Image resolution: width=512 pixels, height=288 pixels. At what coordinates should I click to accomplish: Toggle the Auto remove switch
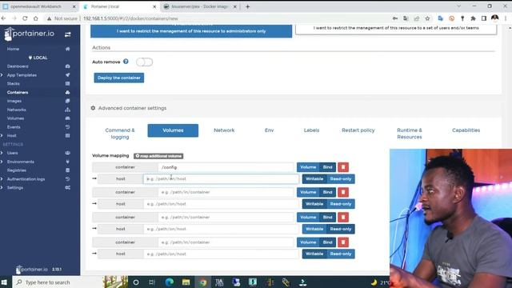(x=144, y=62)
